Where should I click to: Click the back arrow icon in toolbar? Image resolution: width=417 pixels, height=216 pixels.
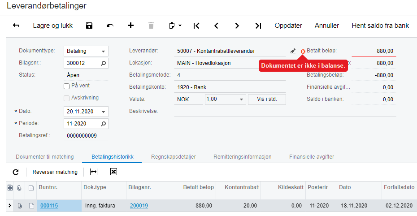(16, 26)
